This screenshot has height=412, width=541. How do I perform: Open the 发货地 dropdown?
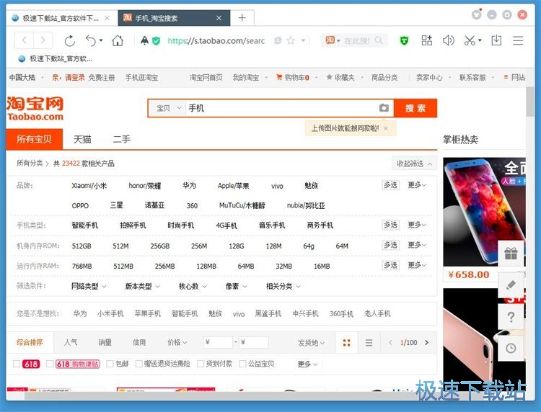coord(311,342)
